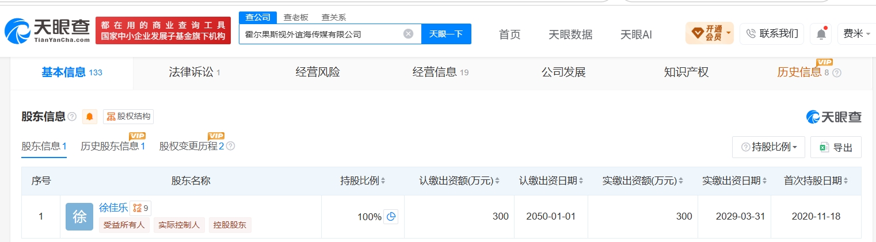Screen dimensions: 876x242
Task: Switch to the 查老板 search tab
Action: pos(296,17)
